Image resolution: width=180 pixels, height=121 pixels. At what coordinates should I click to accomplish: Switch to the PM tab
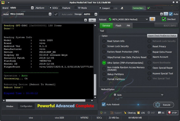(x=128, y=25)
